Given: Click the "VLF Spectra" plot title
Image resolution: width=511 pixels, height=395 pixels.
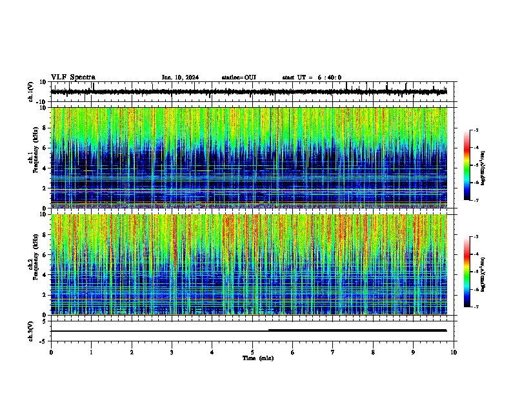Looking at the screenshot, I should [73, 77].
